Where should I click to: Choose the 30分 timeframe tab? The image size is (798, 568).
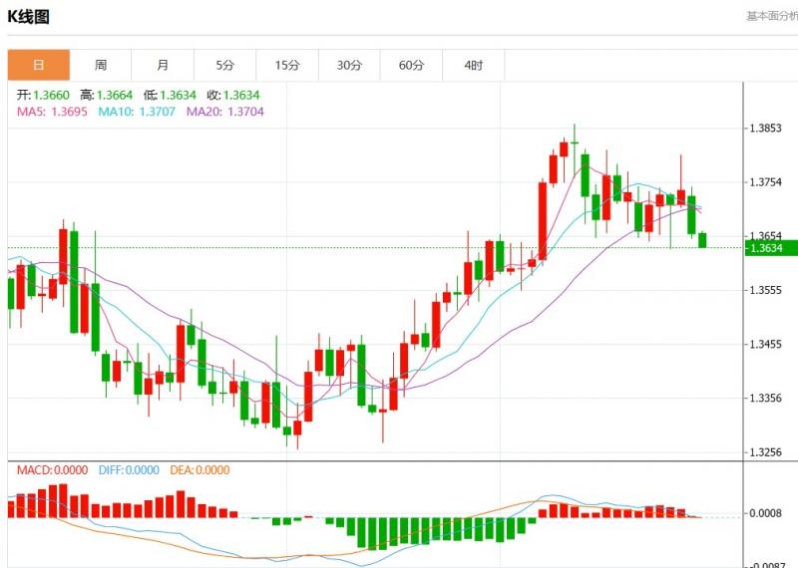pos(349,65)
